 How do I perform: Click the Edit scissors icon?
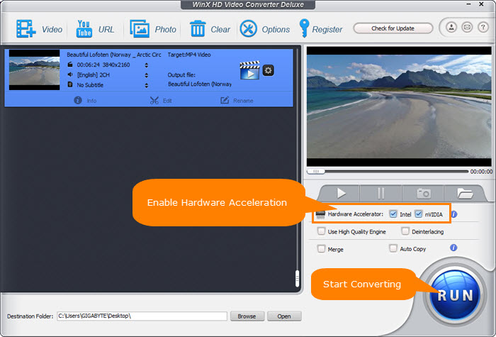pyautogui.click(x=154, y=101)
